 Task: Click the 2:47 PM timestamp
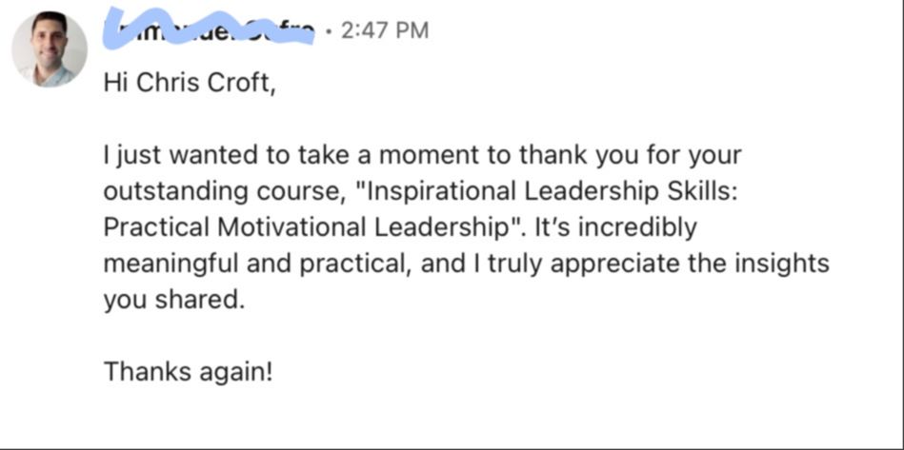[383, 30]
